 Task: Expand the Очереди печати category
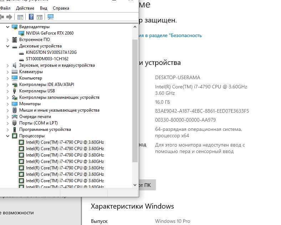tap(7, 117)
